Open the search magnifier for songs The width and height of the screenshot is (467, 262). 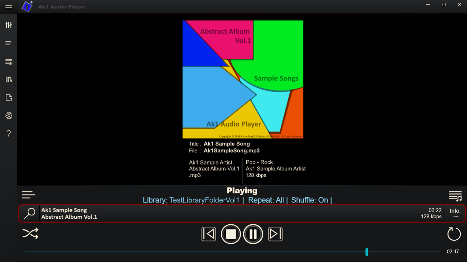[x=29, y=213]
